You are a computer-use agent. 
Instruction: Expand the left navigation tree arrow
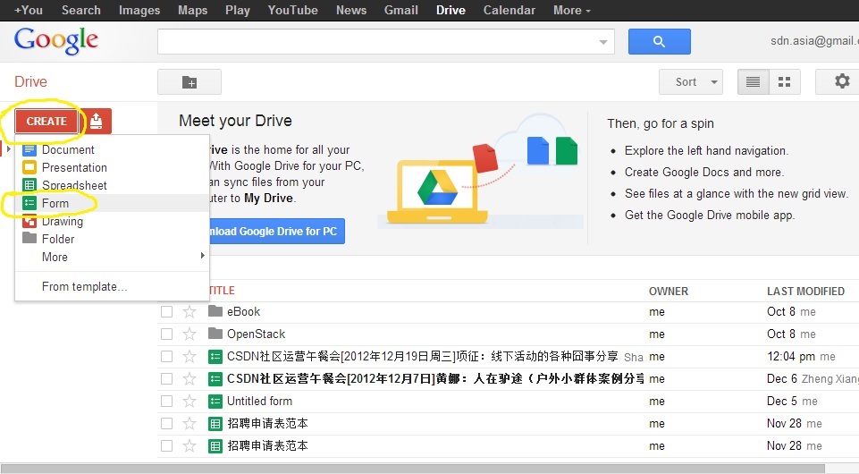point(8,149)
